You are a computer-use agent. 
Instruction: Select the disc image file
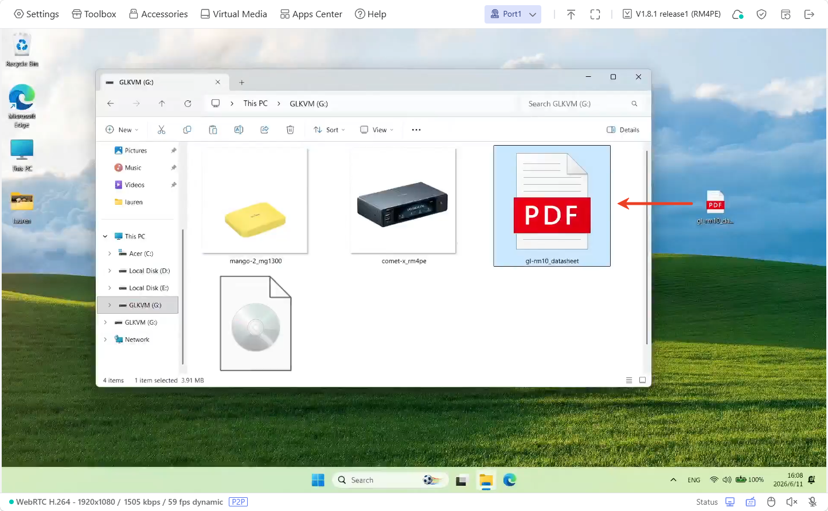pos(256,323)
